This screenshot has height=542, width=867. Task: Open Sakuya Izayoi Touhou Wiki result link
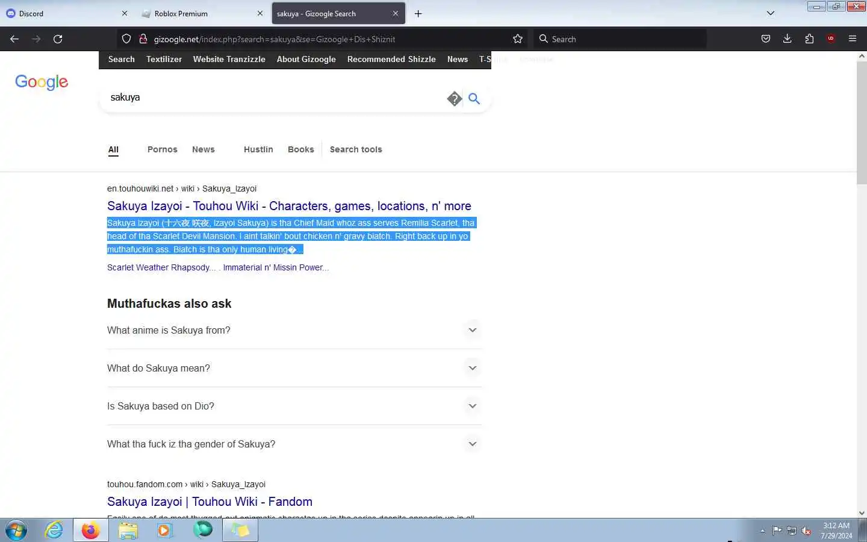[x=289, y=206]
